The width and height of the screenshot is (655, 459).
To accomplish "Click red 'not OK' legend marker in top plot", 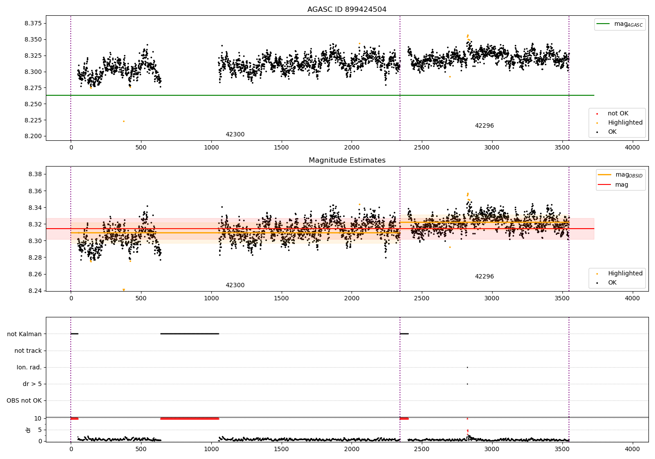I will click(597, 114).
